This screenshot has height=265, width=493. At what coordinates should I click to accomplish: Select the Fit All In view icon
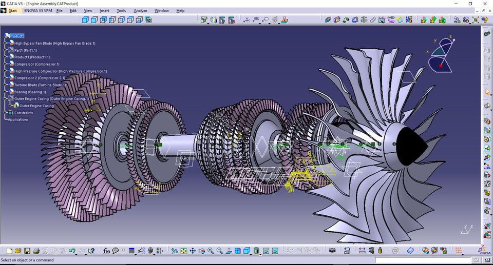[x=184, y=251]
